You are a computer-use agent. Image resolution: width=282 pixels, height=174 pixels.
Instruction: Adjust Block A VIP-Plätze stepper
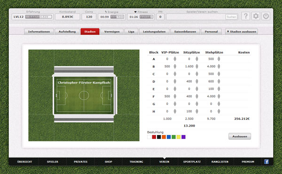pos(175,59)
